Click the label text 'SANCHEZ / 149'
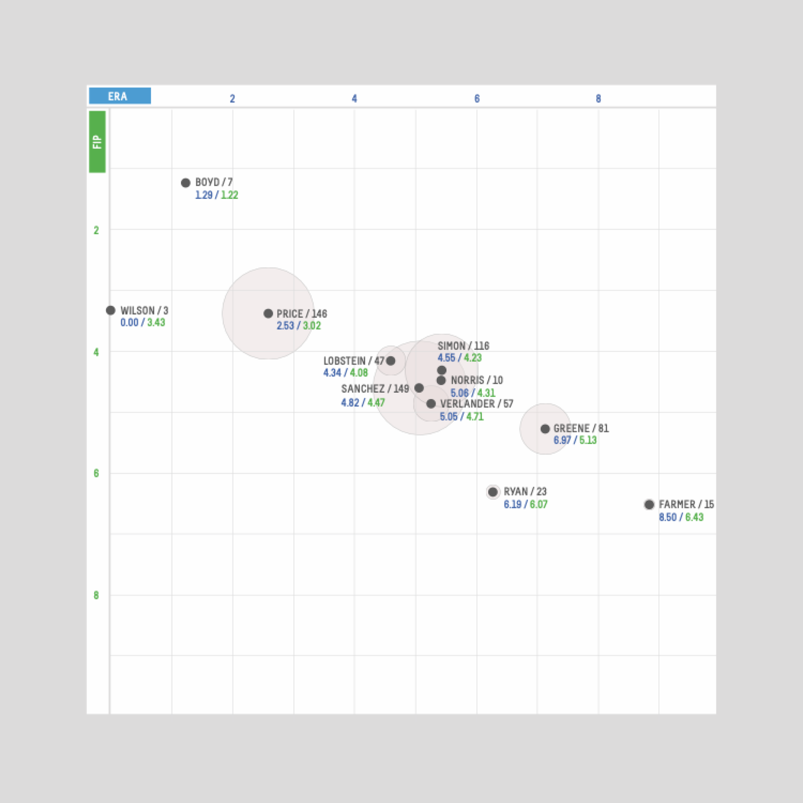The height and width of the screenshot is (803, 803). 375,389
